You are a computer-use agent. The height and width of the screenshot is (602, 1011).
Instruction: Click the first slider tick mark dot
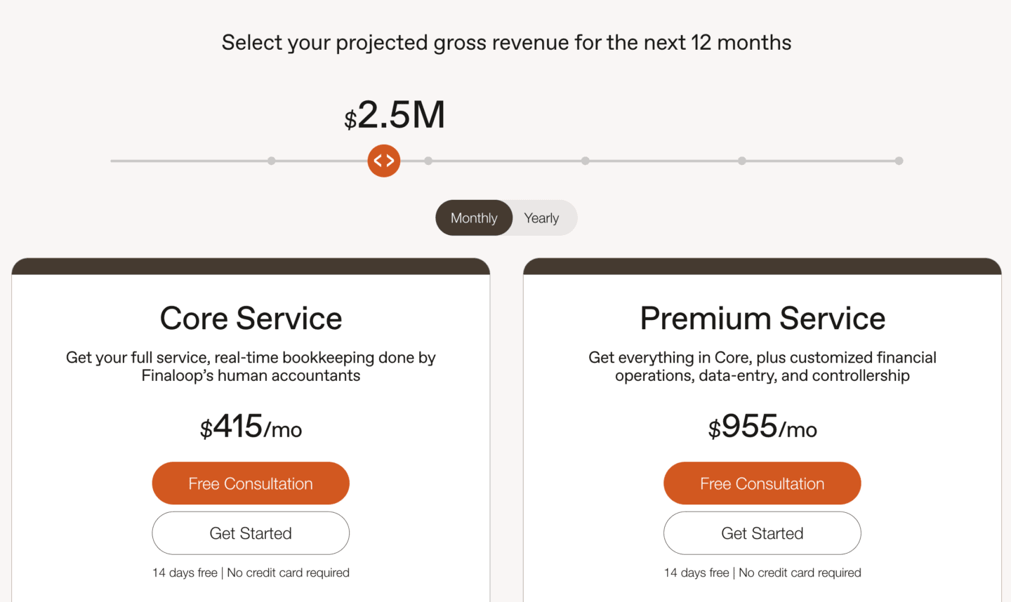pos(271,161)
